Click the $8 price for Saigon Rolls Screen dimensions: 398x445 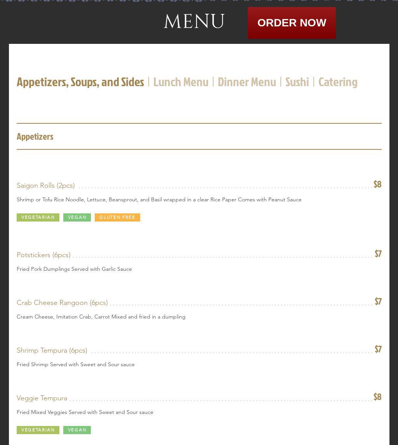click(x=377, y=184)
